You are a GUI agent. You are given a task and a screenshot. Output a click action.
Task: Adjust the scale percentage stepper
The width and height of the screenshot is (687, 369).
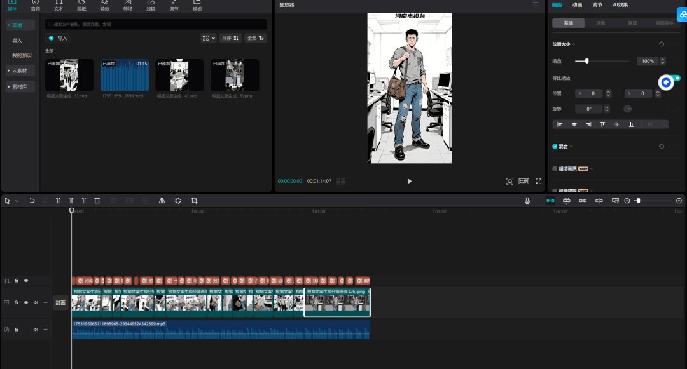662,61
